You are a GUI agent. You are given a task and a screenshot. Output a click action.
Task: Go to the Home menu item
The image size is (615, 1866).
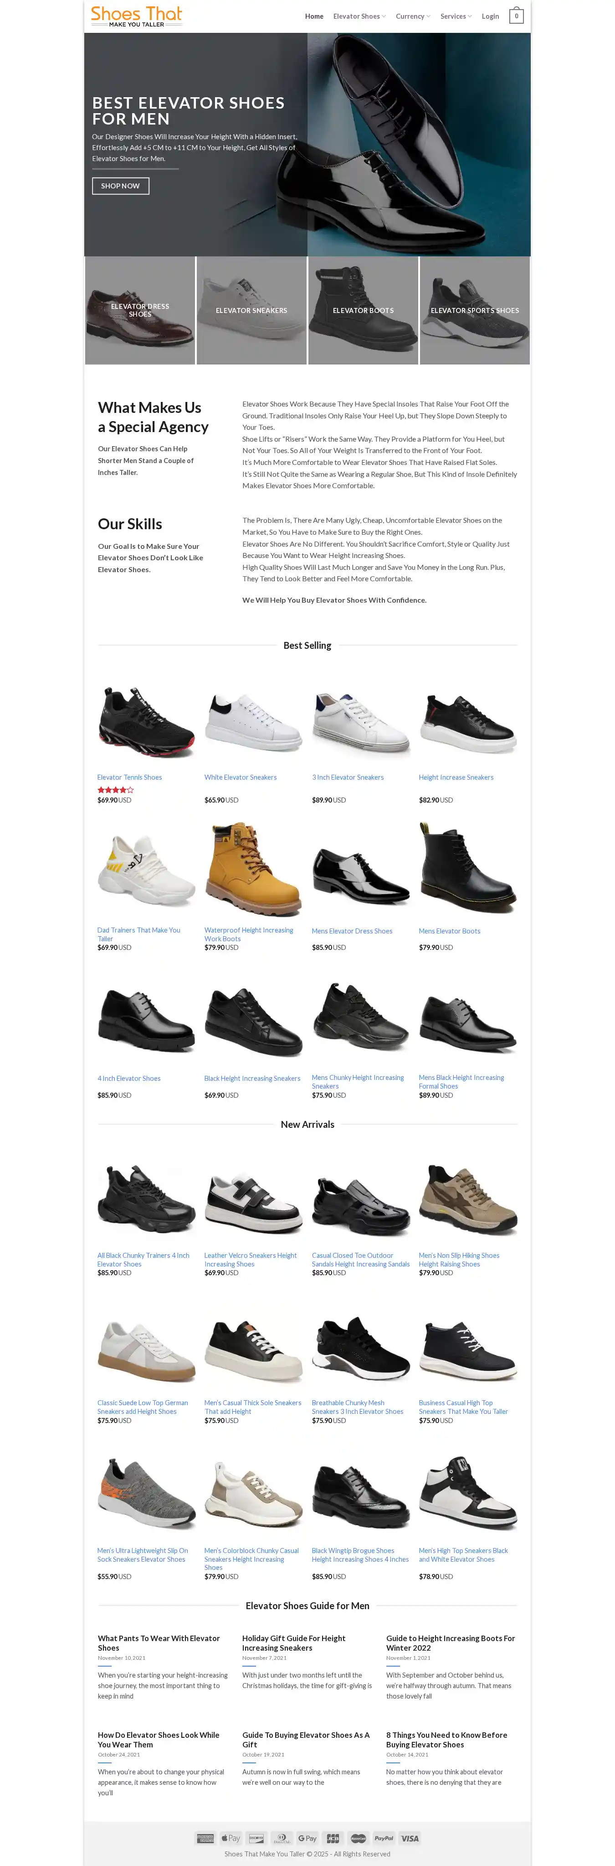(314, 16)
